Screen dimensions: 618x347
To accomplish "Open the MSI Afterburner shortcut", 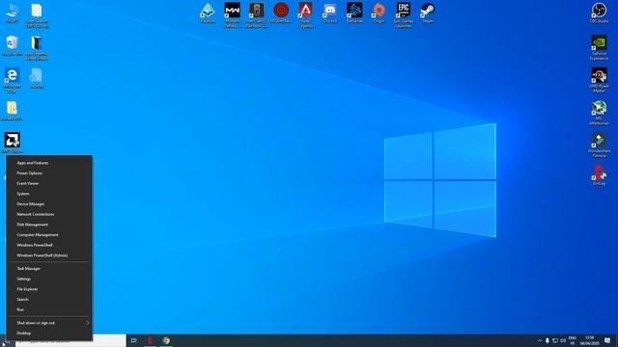I will [599, 113].
